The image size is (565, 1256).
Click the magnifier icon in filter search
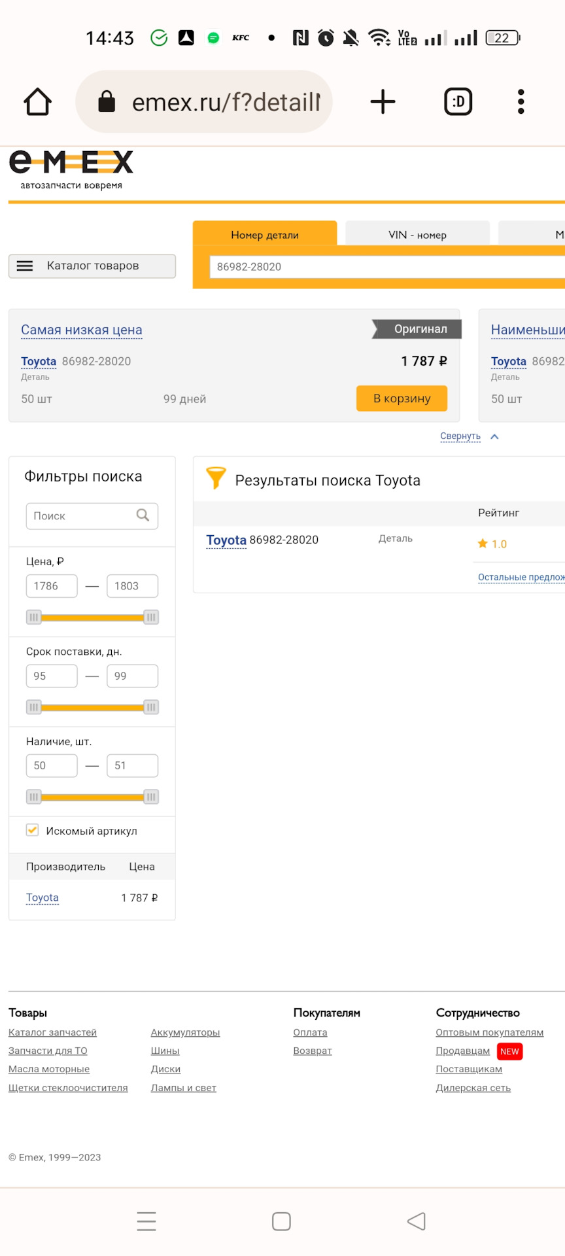click(143, 515)
